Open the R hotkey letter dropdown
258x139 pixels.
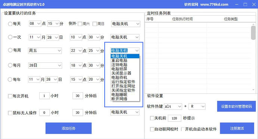pos(197,106)
